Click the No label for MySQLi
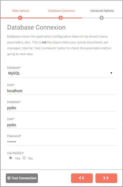Image resolution: width=123 pixels, height=187 pixels. tap(30, 159)
